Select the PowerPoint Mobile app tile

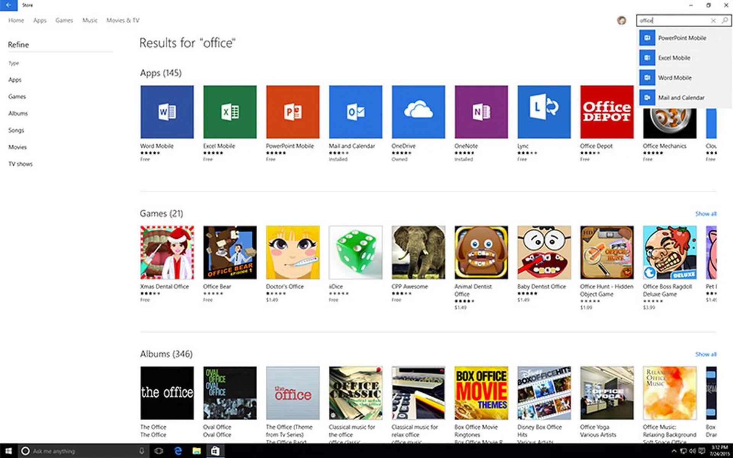[293, 112]
